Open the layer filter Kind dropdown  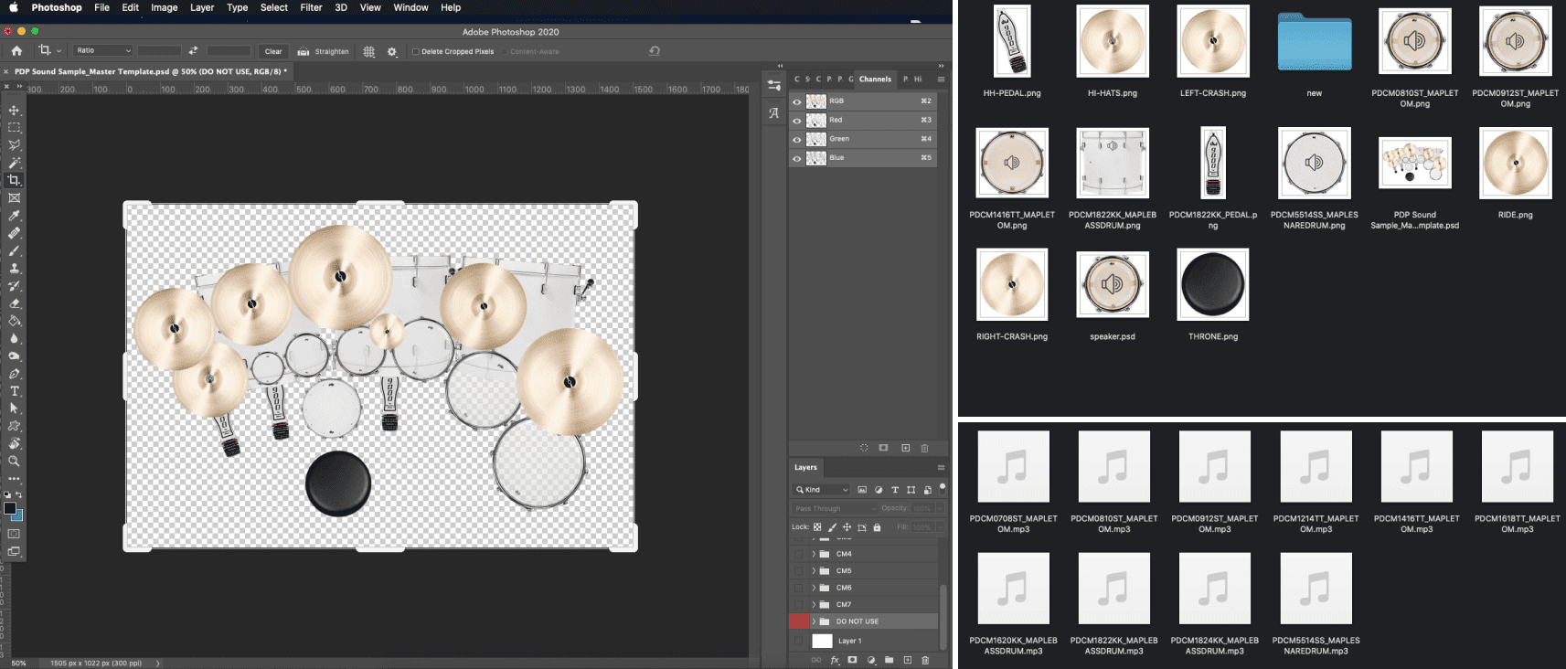tap(822, 490)
